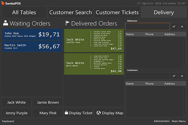
Task: Open the delivered order for Gerry White
Action: click(94, 63)
